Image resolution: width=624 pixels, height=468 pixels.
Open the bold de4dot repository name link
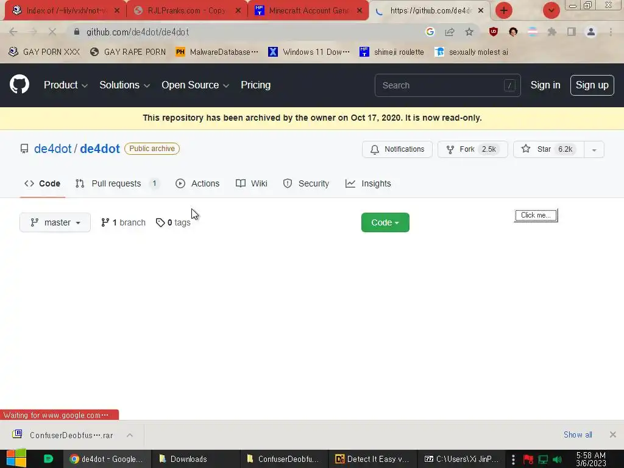coord(100,149)
